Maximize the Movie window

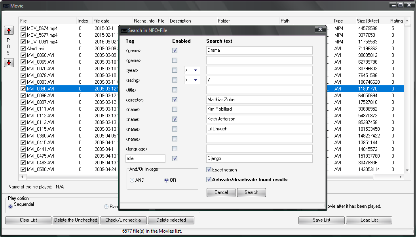click(x=401, y=5)
